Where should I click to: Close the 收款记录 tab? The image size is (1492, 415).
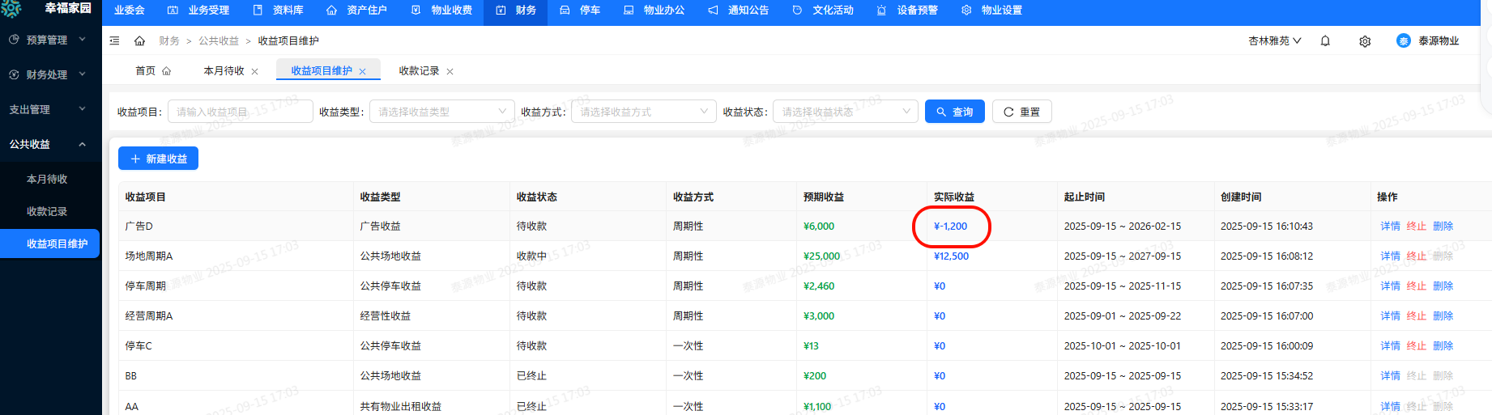pyautogui.click(x=450, y=71)
